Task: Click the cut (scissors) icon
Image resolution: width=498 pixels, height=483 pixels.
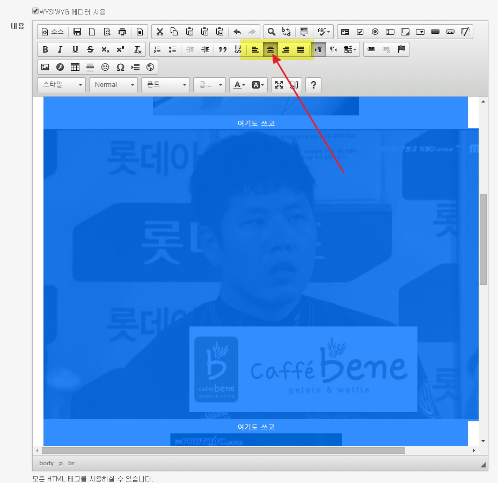Action: [x=159, y=32]
